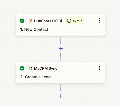Click the connector line below HubSpot card
Image resolution: width=120 pixels, height=106 pixels.
tap(61, 40)
